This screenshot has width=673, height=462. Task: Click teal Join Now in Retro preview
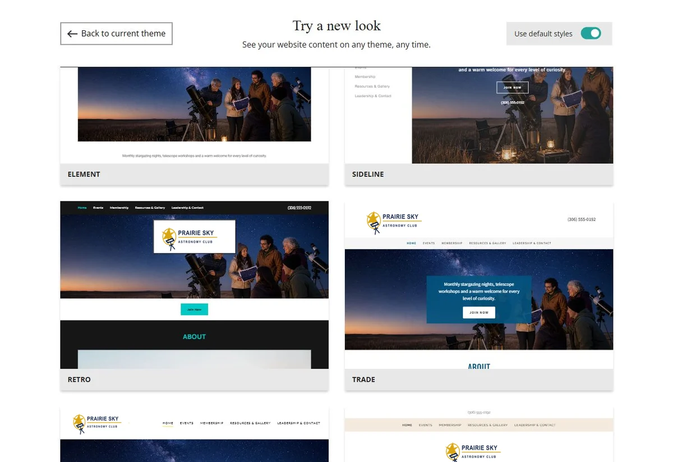coord(194,309)
